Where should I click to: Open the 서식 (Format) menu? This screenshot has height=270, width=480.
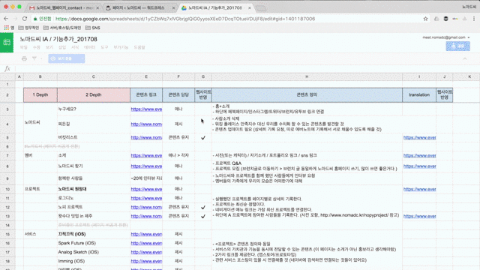[75, 47]
